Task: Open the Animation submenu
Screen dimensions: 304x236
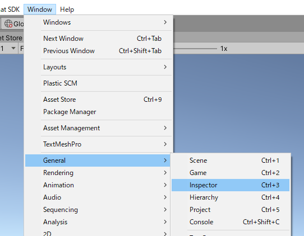Action: pos(99,185)
